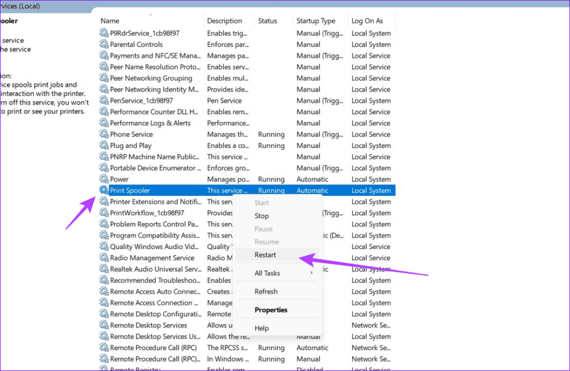Screen dimensions: 570x371
Task: Click the Performance Logs & Alerts gear icon
Action: [104, 123]
